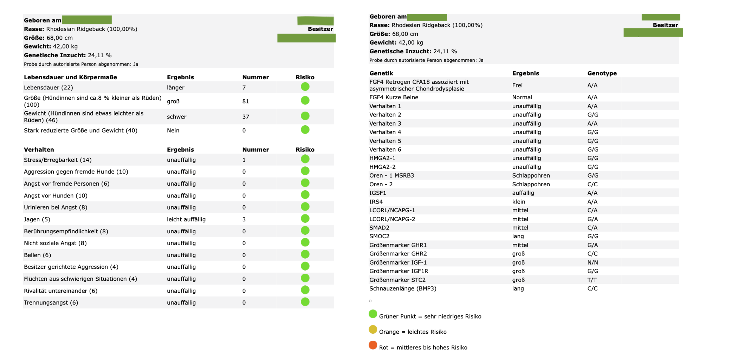Click the Lebensdauer und Körpermaße heading
Image resolution: width=738 pixels, height=360 pixels.
(x=70, y=77)
